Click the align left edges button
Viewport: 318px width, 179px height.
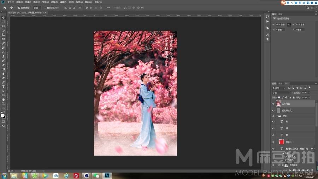65,8
